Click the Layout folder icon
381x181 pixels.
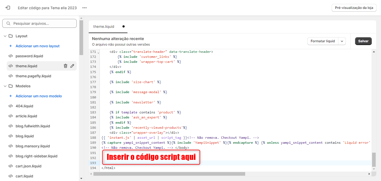(11, 36)
